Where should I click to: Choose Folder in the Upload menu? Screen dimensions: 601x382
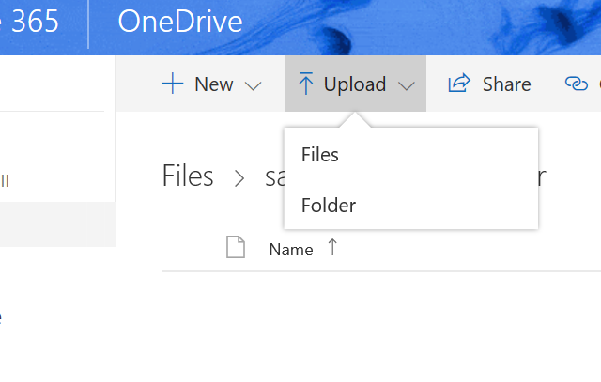[329, 205]
